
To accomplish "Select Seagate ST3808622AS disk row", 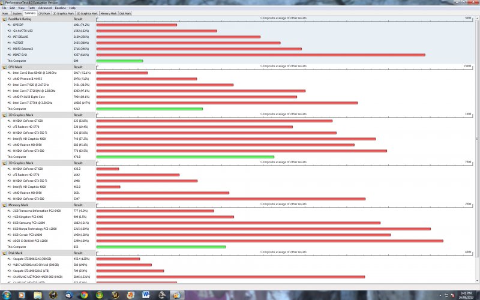I will coord(29,259).
